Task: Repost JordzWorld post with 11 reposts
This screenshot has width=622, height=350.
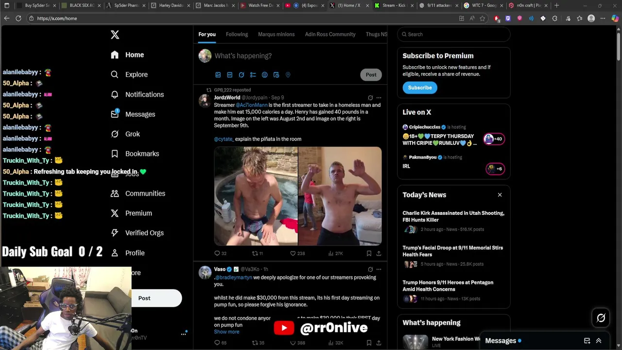Action: click(x=257, y=253)
